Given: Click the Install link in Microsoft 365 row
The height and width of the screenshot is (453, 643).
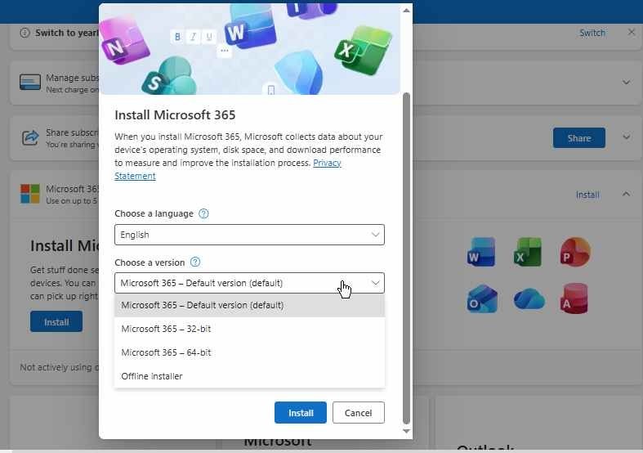Looking at the screenshot, I should tap(587, 195).
